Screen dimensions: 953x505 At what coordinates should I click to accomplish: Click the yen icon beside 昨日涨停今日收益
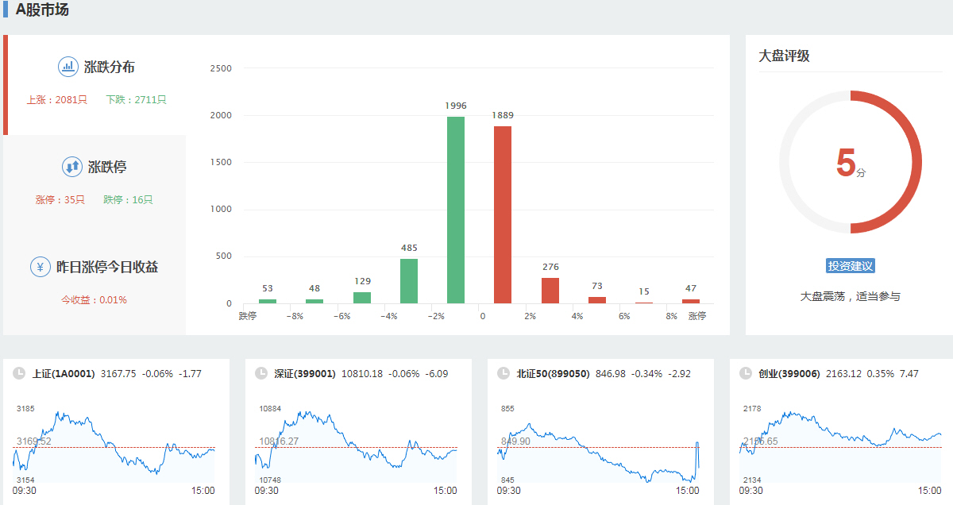(41, 267)
